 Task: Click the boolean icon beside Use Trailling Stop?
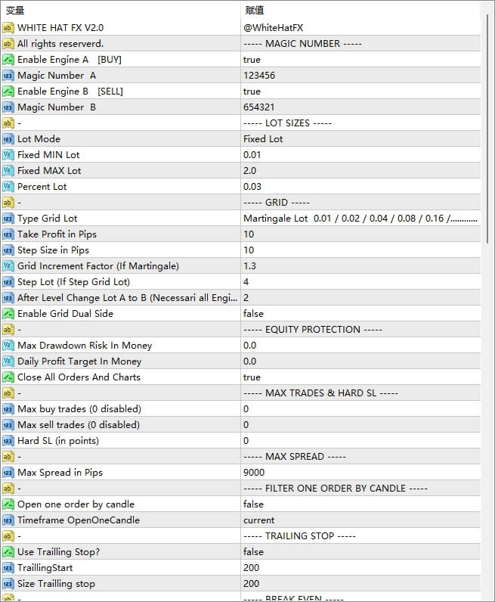click(x=8, y=551)
